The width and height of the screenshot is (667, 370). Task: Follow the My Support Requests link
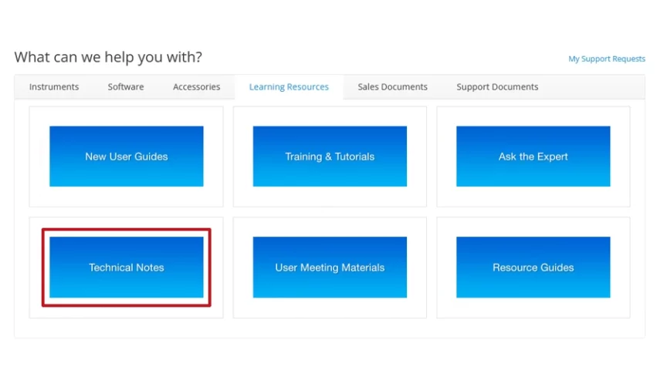[607, 59]
